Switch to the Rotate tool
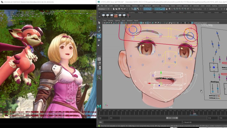The image size is (227, 128). [99, 40]
